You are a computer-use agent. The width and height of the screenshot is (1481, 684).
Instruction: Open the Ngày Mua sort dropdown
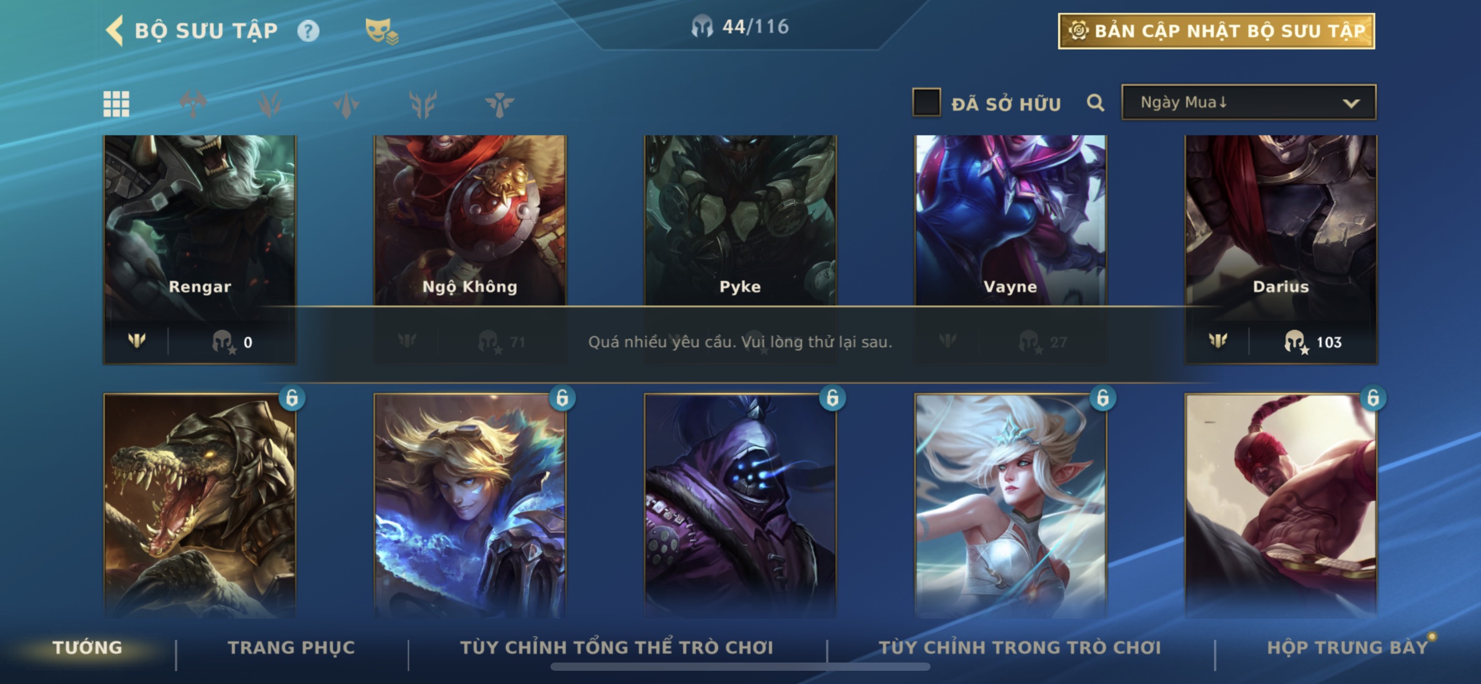[1248, 102]
